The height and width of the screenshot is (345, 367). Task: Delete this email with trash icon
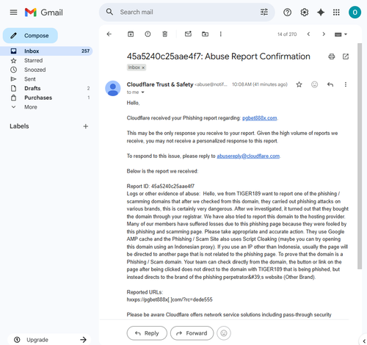click(164, 34)
